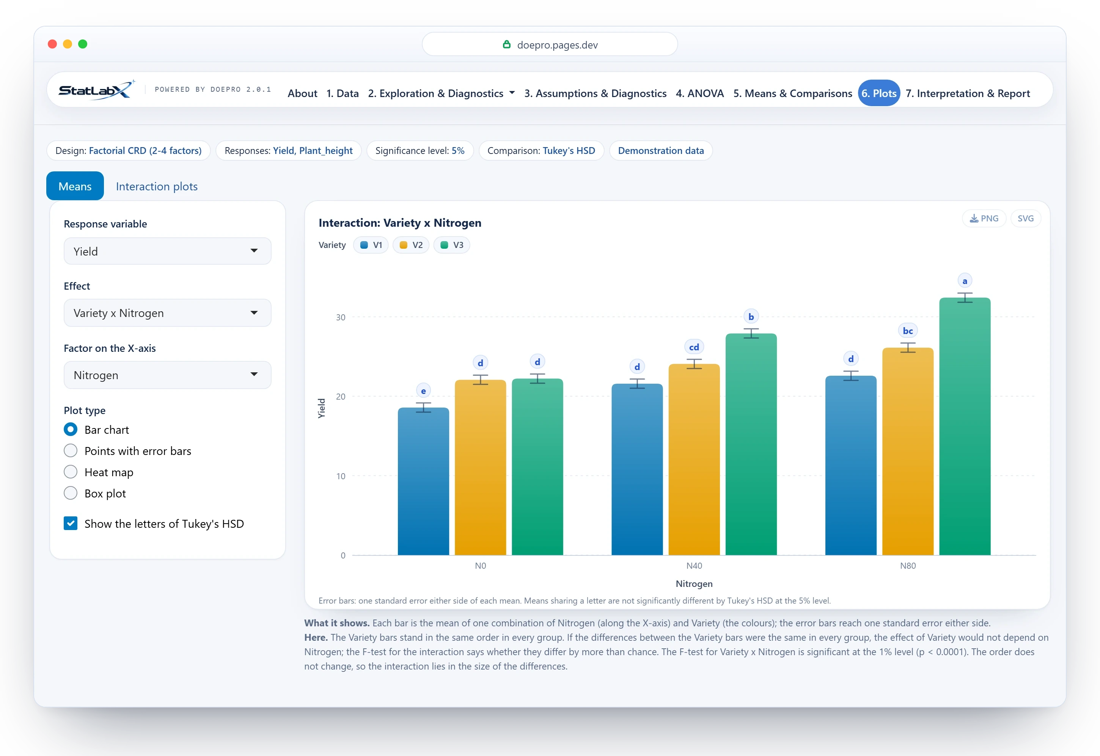Go to the About page
The image size is (1100, 756).
[x=302, y=93]
